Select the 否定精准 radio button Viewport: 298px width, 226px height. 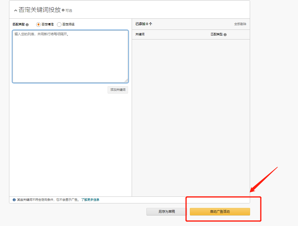[38, 24]
